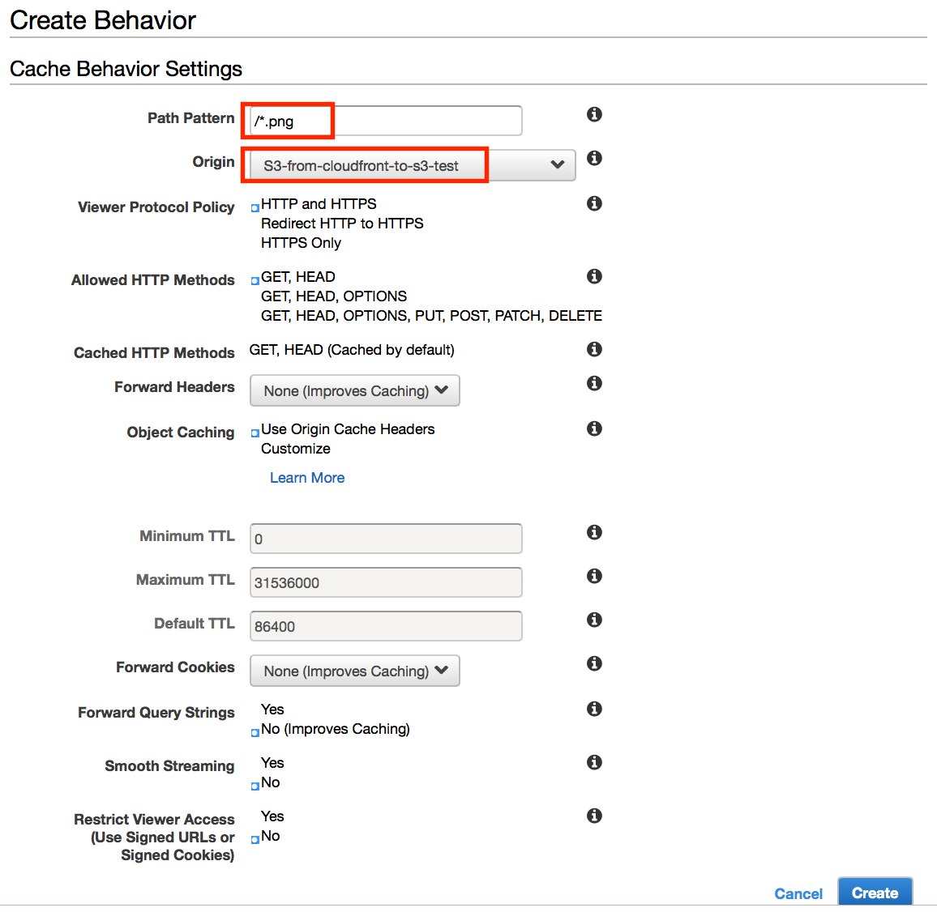Open the info tooltip for Origin
The width and height of the screenshot is (937, 912).
[x=594, y=158]
